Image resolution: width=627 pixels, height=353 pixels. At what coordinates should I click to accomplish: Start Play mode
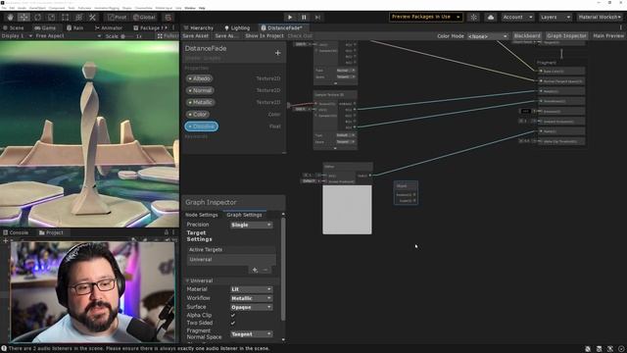click(x=290, y=18)
